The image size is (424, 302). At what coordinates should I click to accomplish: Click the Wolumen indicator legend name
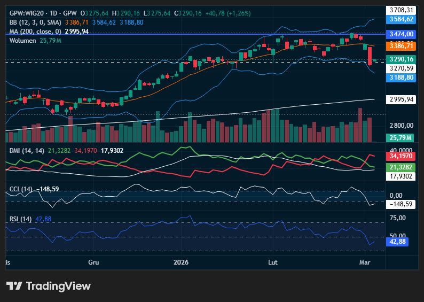(23, 41)
